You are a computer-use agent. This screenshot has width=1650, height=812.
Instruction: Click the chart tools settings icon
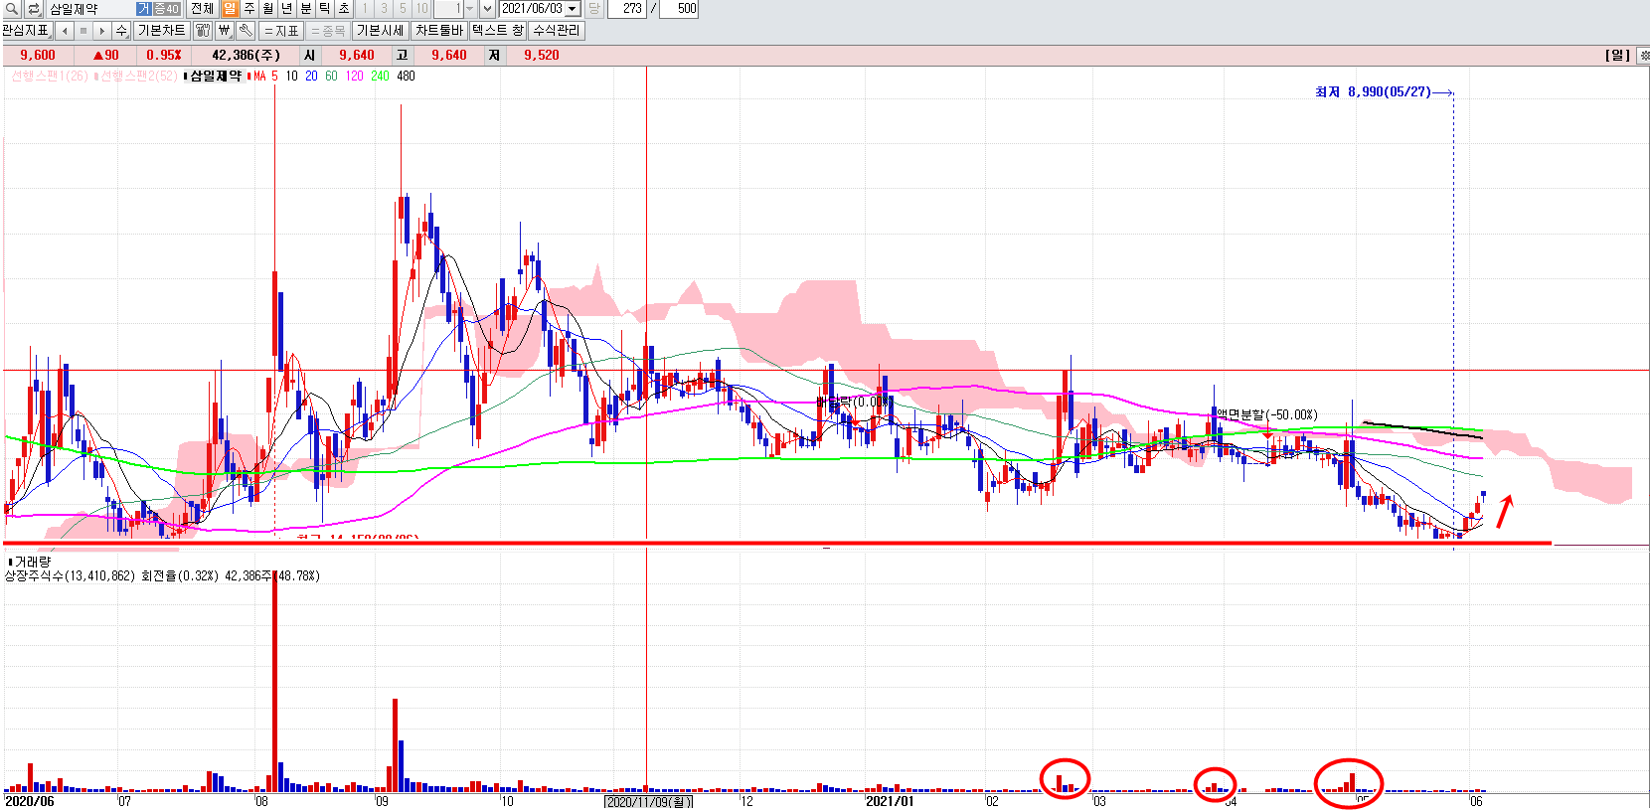click(203, 31)
